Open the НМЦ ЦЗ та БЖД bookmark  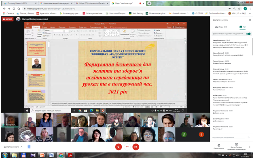coord(237,13)
